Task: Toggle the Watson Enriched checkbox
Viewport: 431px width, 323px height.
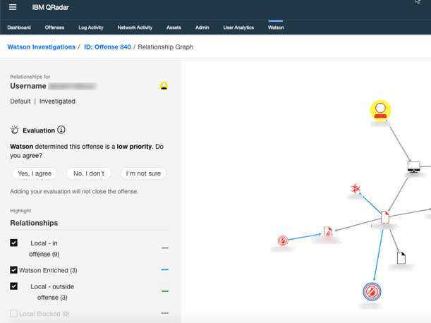Action: [x=14, y=269]
